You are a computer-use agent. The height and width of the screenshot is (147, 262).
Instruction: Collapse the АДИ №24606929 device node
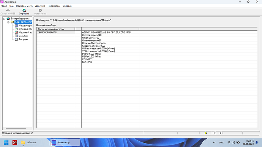tap(8, 22)
